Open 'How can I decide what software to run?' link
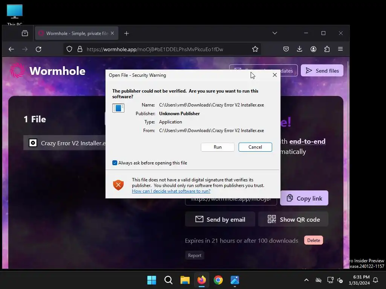Image resolution: width=386 pixels, height=289 pixels. click(171, 191)
